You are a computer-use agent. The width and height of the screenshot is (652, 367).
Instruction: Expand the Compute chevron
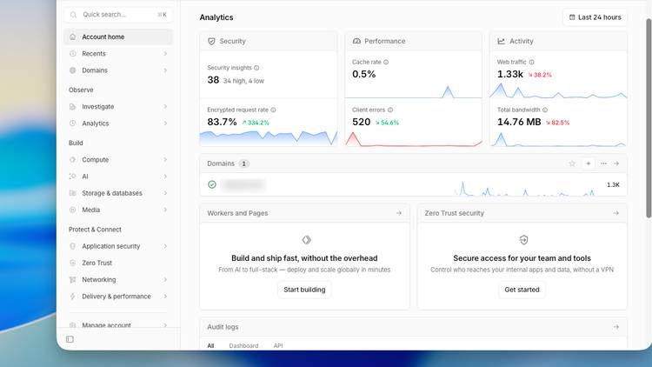165,159
